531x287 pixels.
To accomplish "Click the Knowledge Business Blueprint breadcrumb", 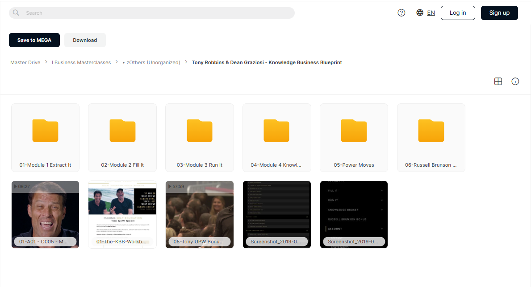I will click(267, 62).
